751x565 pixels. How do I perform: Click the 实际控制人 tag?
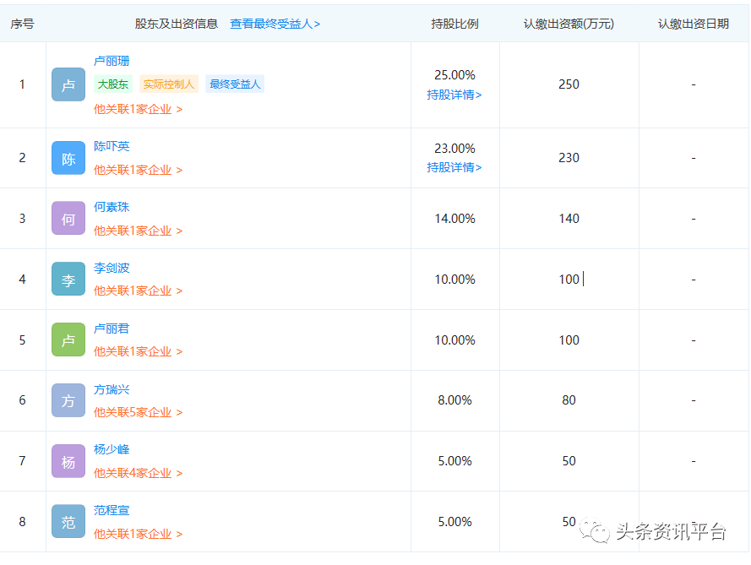click(x=168, y=84)
